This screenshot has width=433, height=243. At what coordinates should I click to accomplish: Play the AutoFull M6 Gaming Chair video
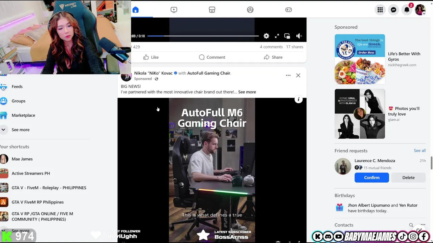(212, 170)
